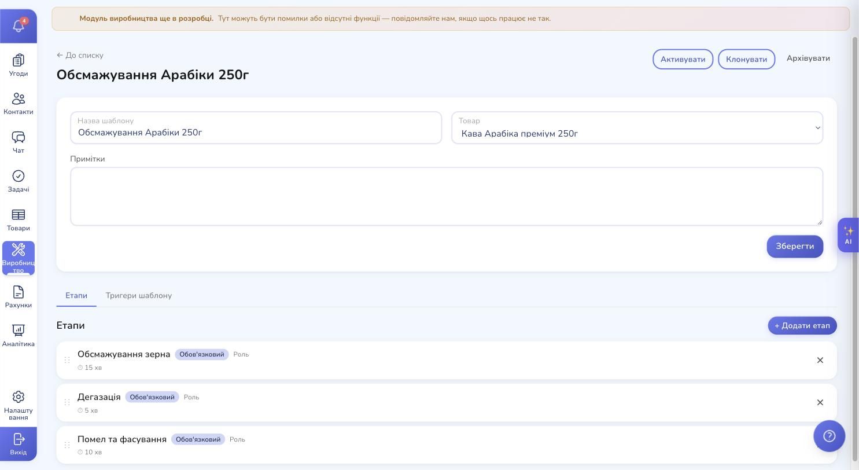This screenshot has height=470, width=859.
Task: Open the Помел та фасування stage
Action: pos(447,445)
